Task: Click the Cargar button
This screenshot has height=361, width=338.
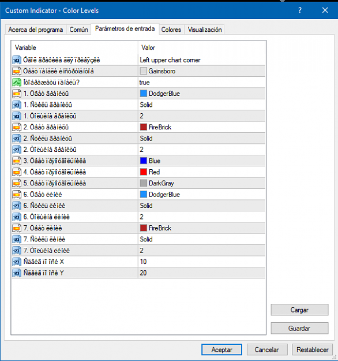Action: [299, 310]
